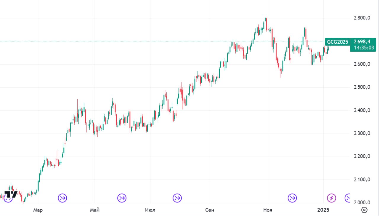Click the cut-off purple icon right of the lightning bolt
Image resolution: width=379 pixels, height=216 pixels.
(x=348, y=198)
